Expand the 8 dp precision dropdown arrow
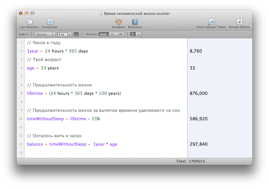Image resolution: width=269 pixels, height=188 pixels. pos(69,34)
